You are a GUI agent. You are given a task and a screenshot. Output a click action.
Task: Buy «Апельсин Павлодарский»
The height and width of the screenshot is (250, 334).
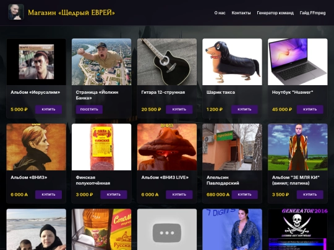244,194
